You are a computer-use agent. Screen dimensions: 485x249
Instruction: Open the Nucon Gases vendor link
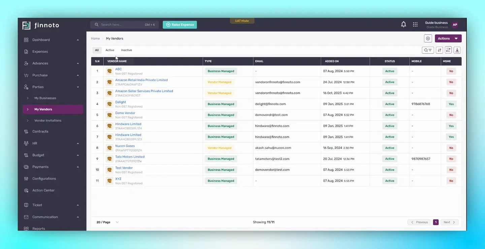pyautogui.click(x=125, y=146)
